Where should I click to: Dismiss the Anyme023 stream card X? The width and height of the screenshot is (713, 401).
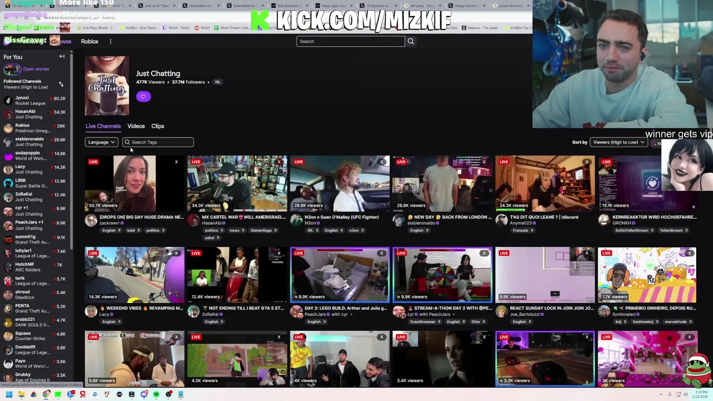[587, 162]
